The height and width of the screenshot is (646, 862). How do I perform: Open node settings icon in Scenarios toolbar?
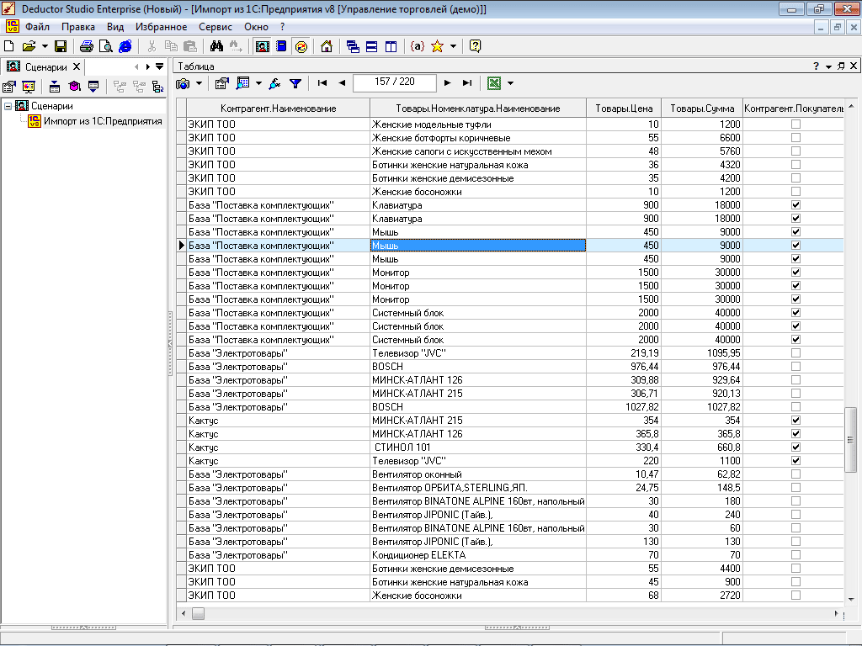point(9,87)
